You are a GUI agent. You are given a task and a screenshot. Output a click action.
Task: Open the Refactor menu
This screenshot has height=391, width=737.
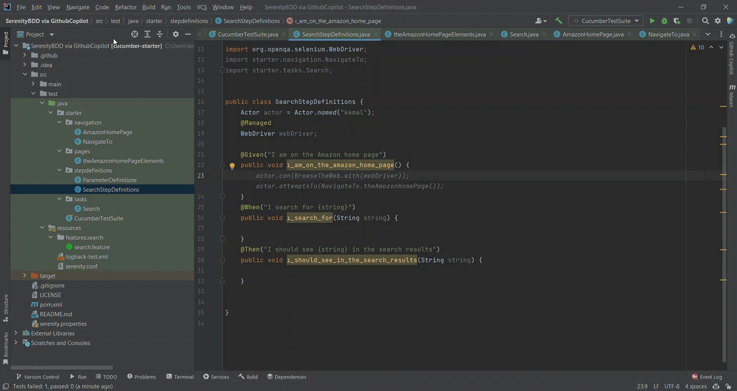126,7
